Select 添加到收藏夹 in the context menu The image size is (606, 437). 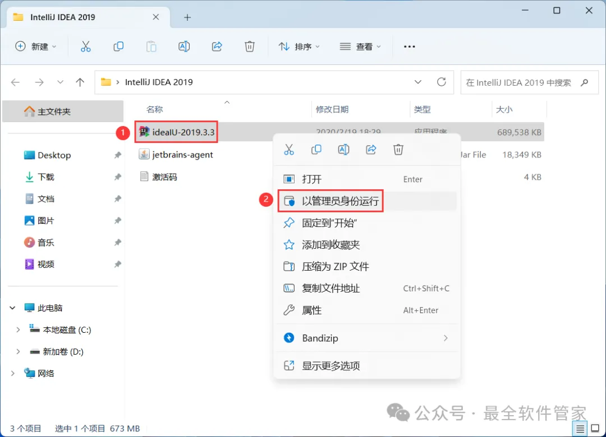(x=367, y=245)
